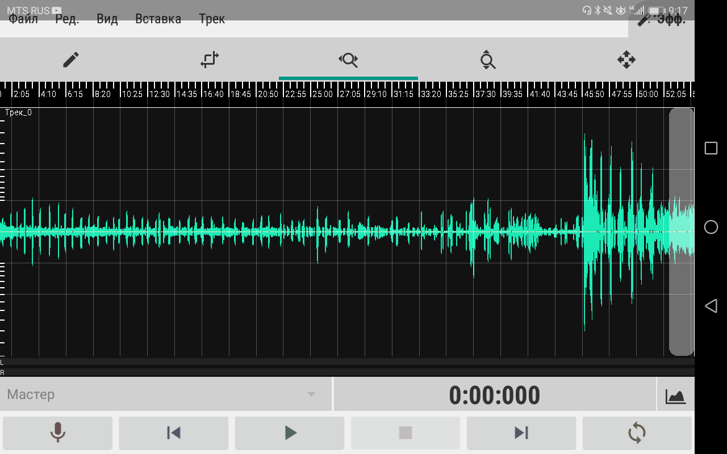Click the vertical scrollbar handle on the waveform
Screen dimensions: 727x454
(x=681, y=232)
